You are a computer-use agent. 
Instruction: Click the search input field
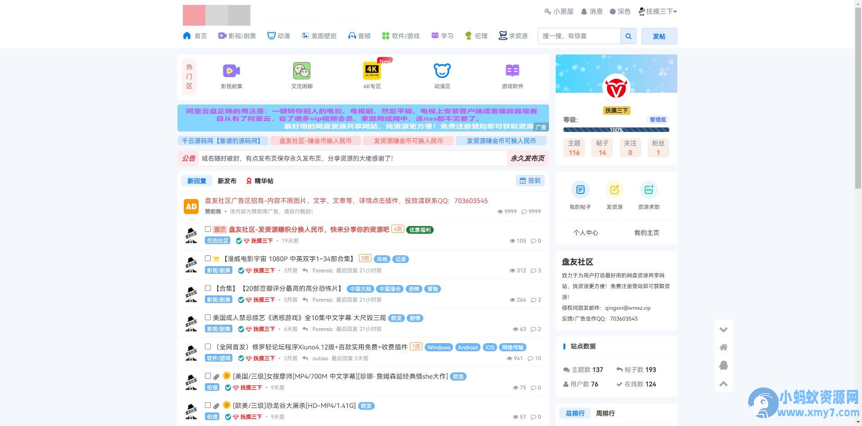click(x=579, y=36)
